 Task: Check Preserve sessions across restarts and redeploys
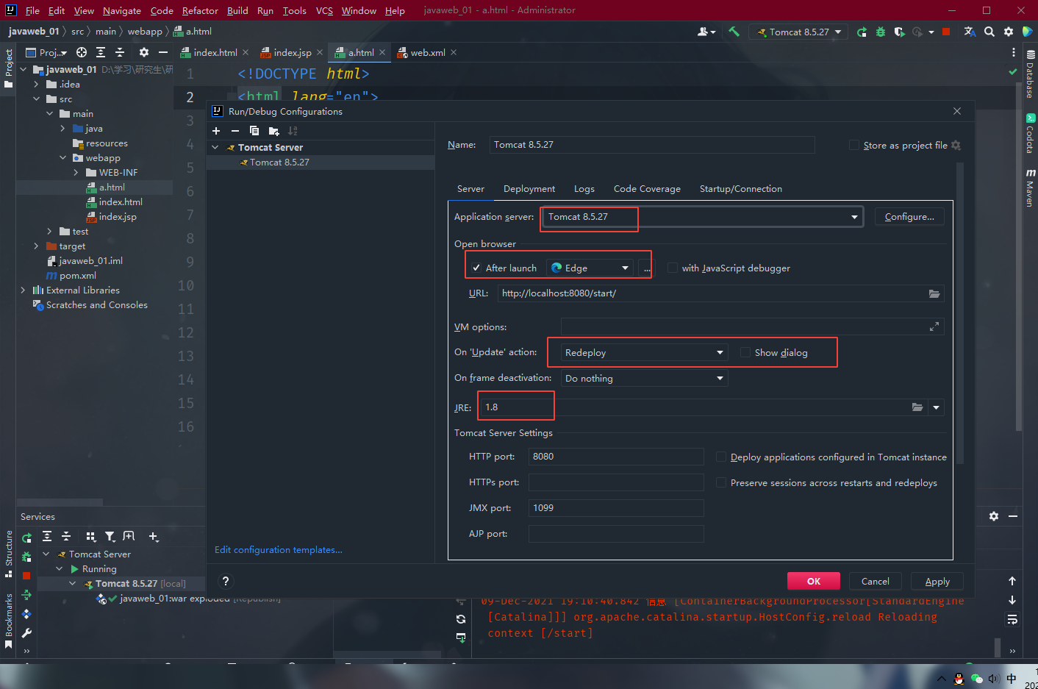[721, 482]
